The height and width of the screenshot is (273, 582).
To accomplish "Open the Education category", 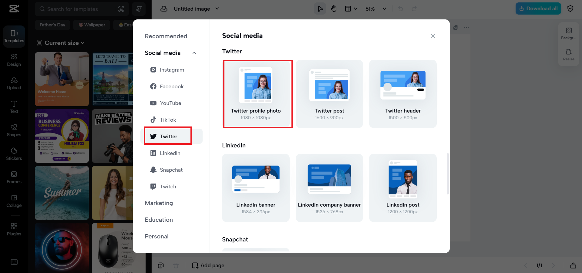I will tap(159, 220).
